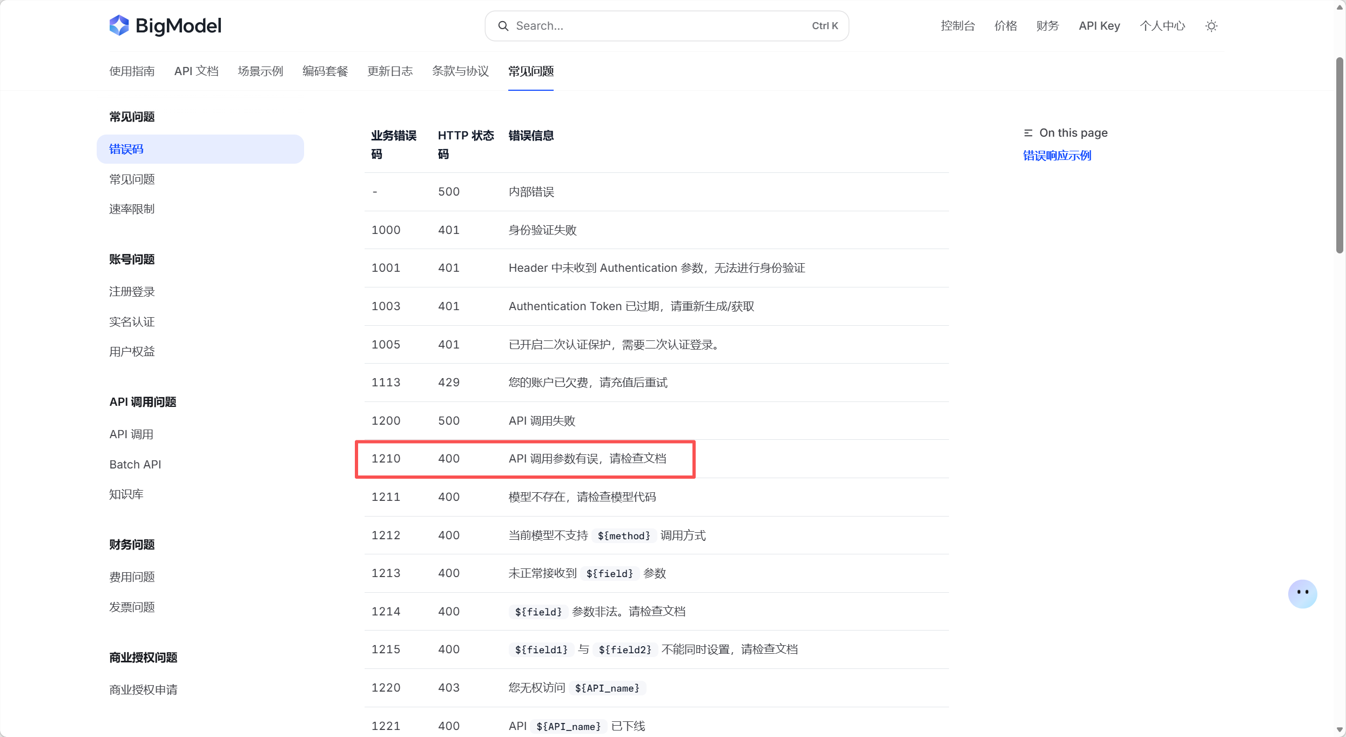Click error code cell 1211
The height and width of the screenshot is (737, 1346).
click(x=386, y=497)
